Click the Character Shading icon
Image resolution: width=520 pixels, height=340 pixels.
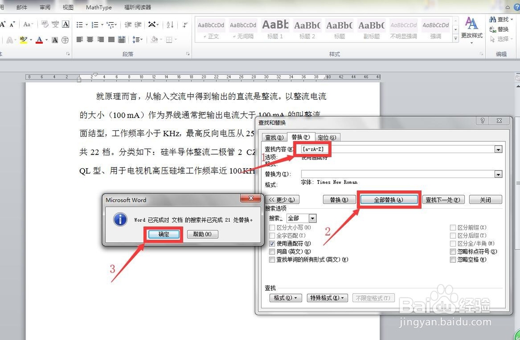tap(55, 40)
